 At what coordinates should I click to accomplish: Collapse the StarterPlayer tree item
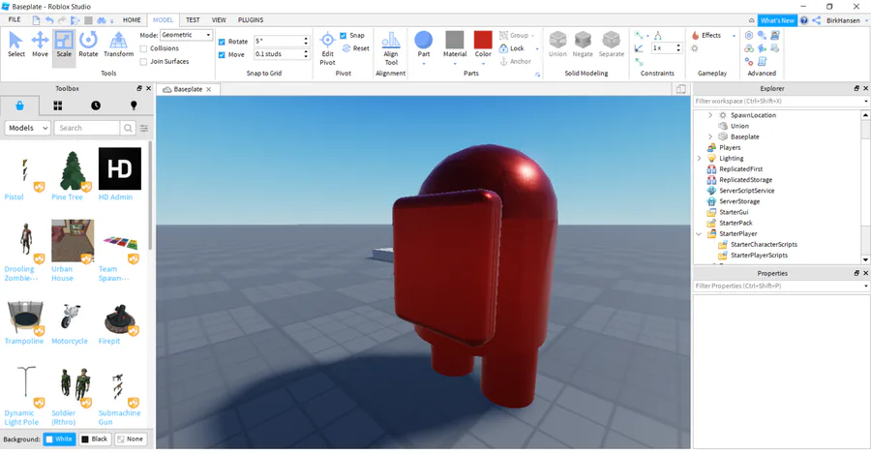[700, 234]
